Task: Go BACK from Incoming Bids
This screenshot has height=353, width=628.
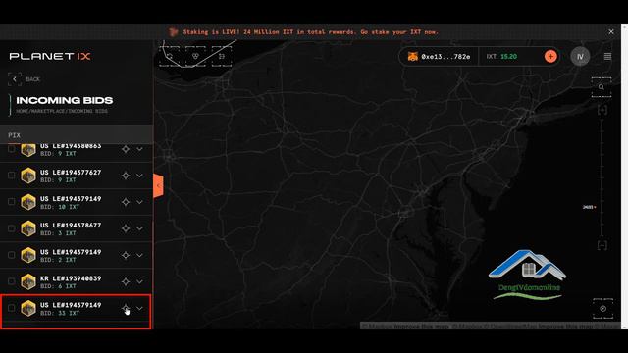Action: coord(32,79)
